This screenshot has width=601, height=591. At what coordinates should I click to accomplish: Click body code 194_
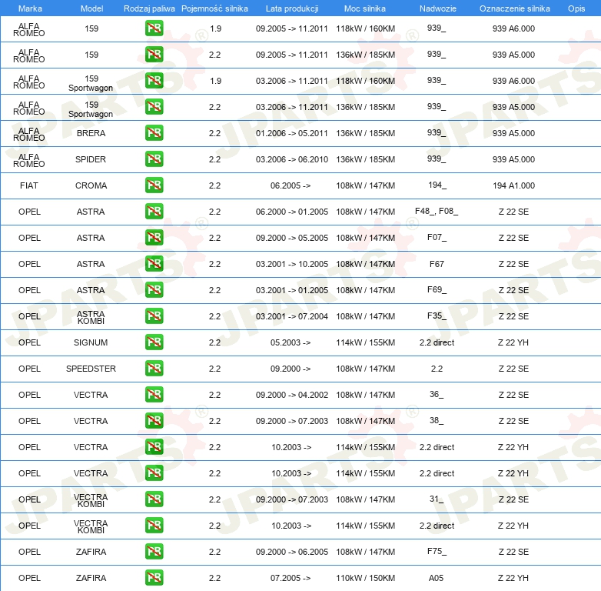pyautogui.click(x=437, y=185)
